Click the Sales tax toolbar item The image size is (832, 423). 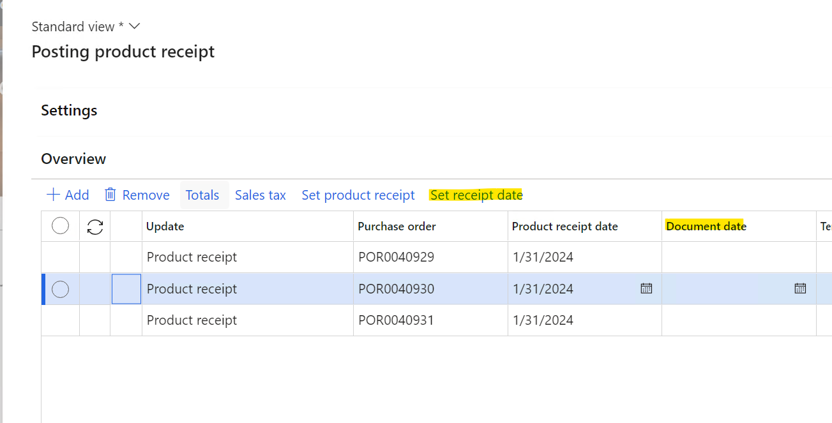[x=260, y=195]
